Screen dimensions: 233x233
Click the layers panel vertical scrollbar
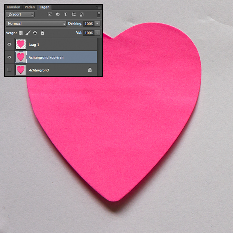tap(100, 57)
